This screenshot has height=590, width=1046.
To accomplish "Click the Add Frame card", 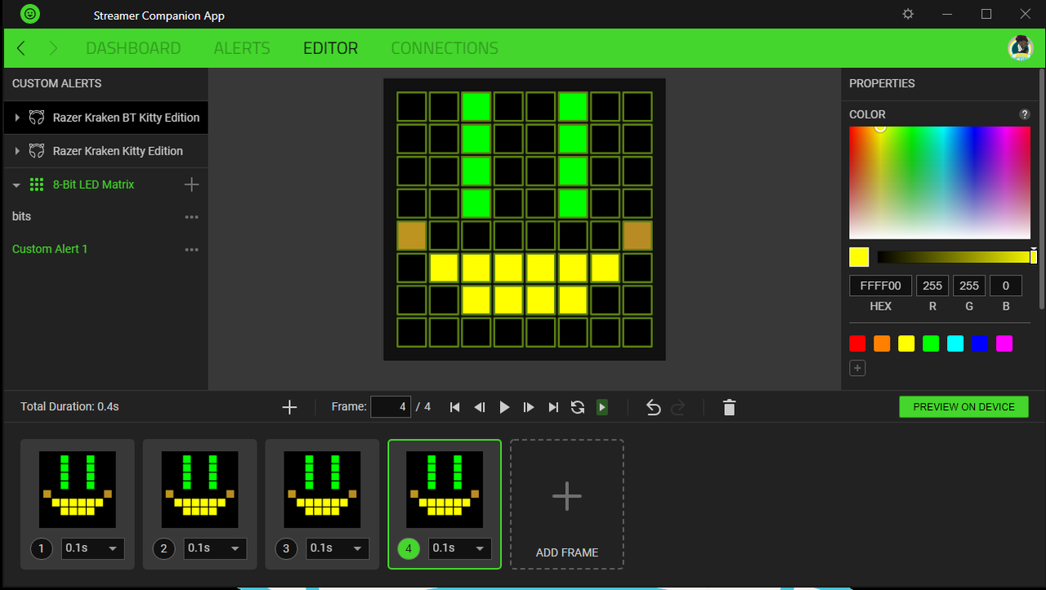I will 567,504.
